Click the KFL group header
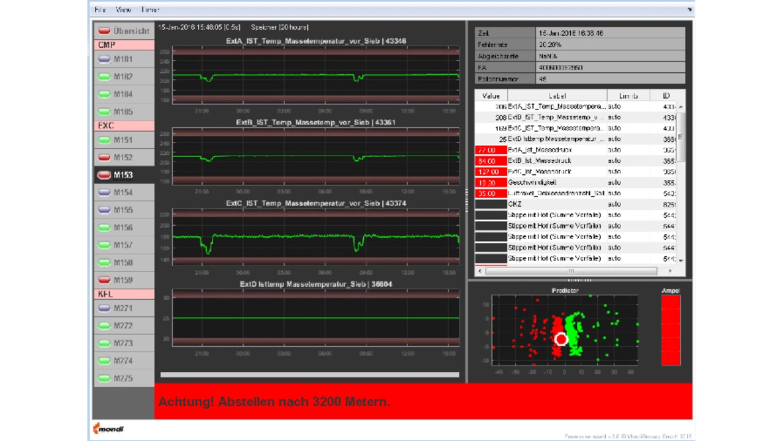Image resolution: width=784 pixels, height=441 pixels. click(x=124, y=294)
